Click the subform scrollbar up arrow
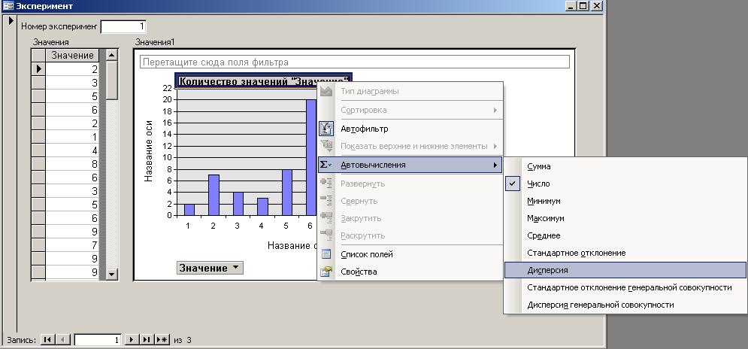The height and width of the screenshot is (349, 748). pos(111,55)
